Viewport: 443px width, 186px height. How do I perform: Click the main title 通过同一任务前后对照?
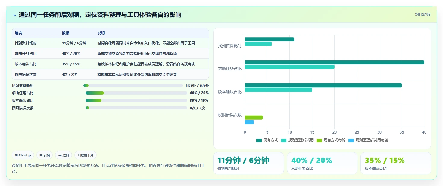100,15
